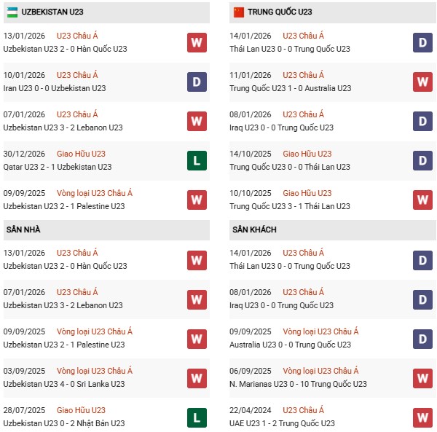Click the Uzbekistan U23 3 - 2 Lebanon U23 result under Uzbekistan U23
Viewport: 437px width, 432px height.
pyautogui.click(x=63, y=127)
